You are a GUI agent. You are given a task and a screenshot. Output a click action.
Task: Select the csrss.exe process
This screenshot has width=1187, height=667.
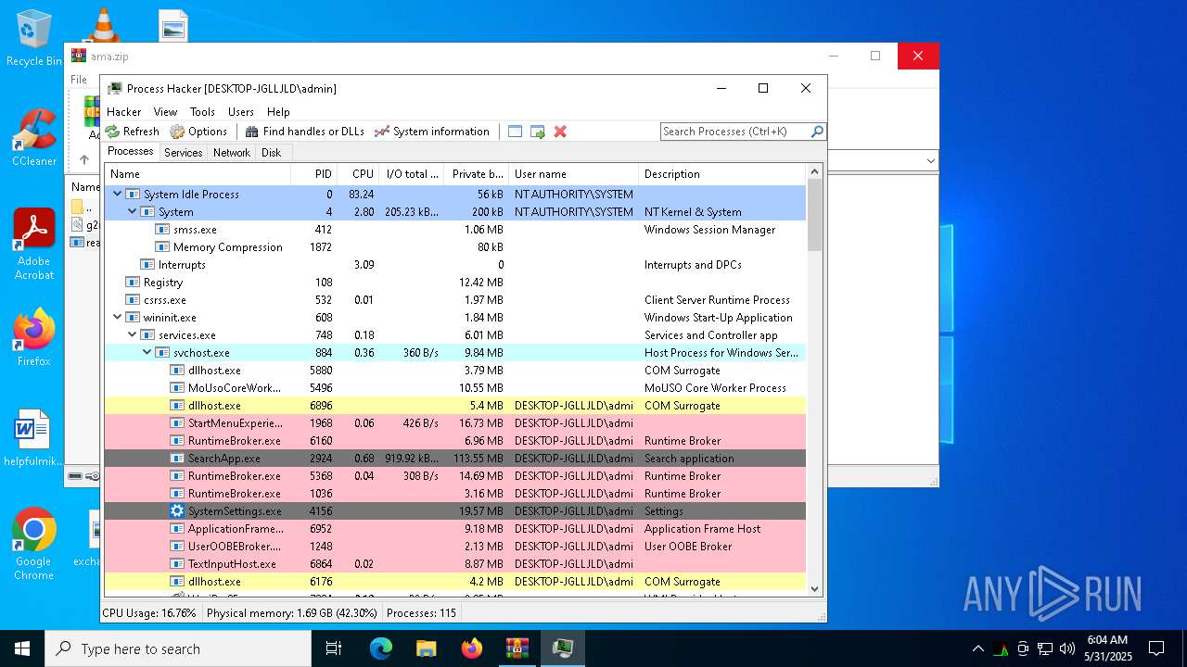coord(455,300)
